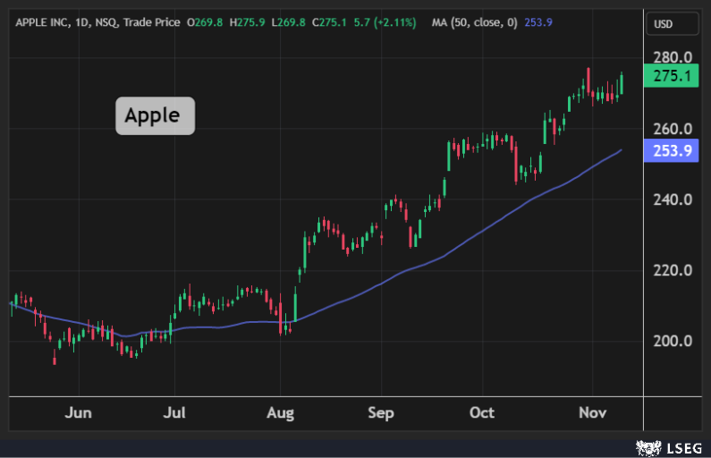
Task: Select the green 275.1 current price tag
Action: [x=671, y=77]
